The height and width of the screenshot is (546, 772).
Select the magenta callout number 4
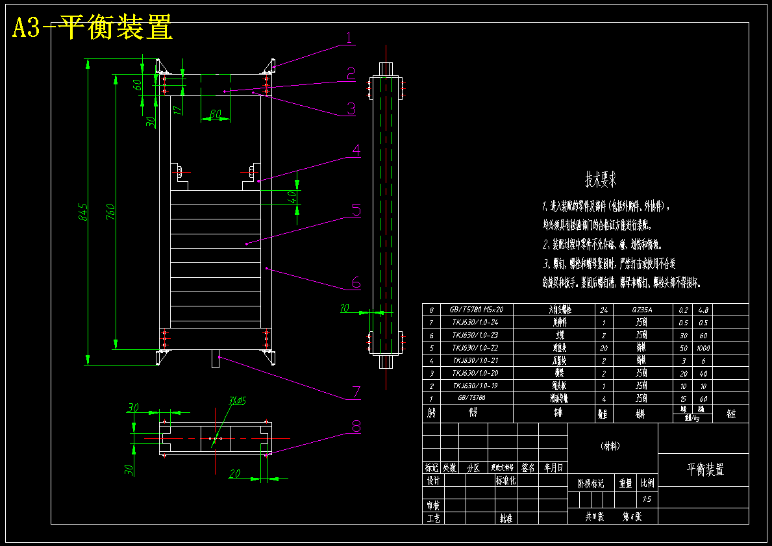[x=355, y=150]
